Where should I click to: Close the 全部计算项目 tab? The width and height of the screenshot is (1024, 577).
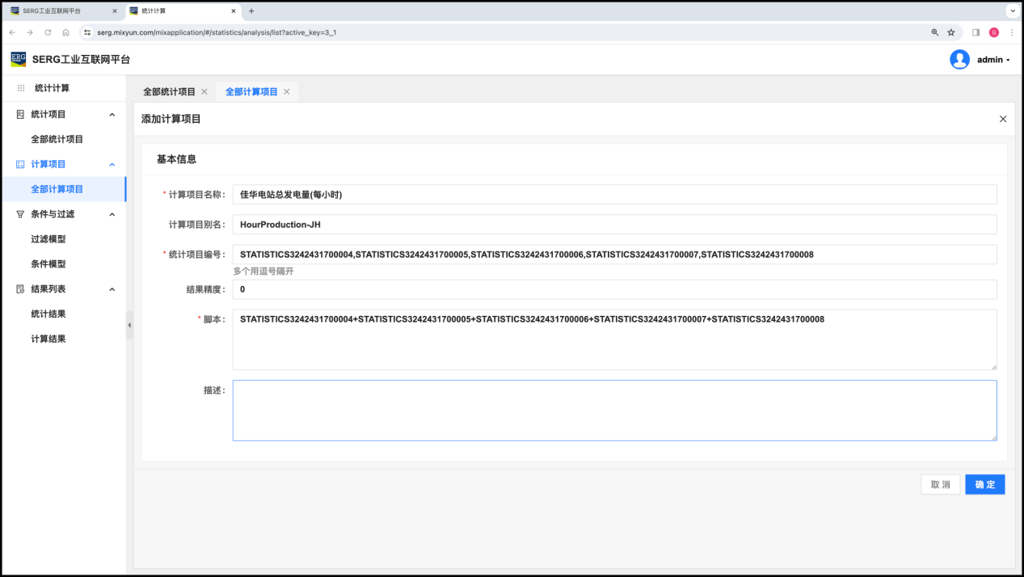(x=286, y=92)
